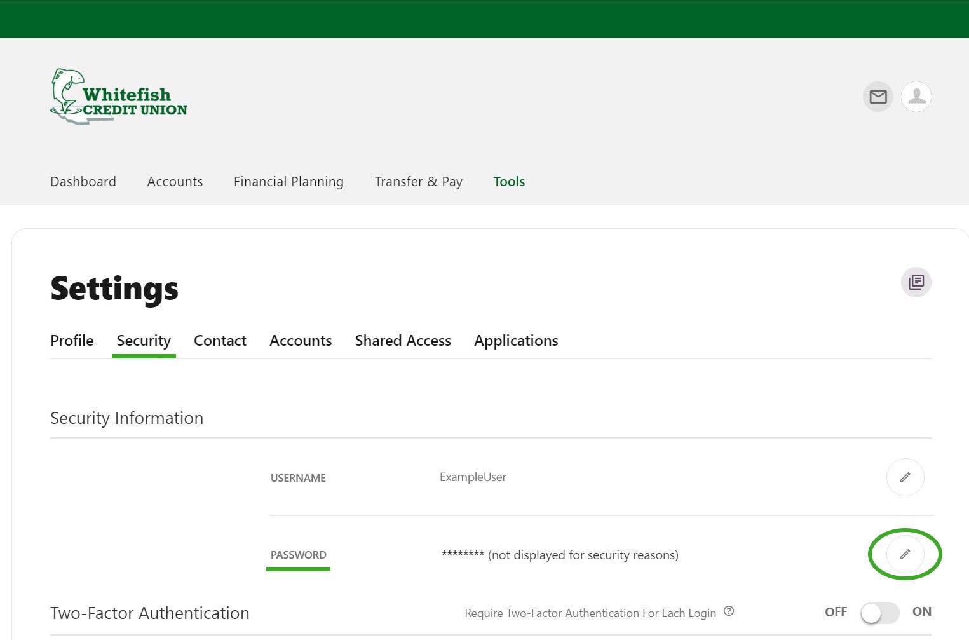The height and width of the screenshot is (640, 969).
Task: Switch to the Profile settings tab
Action: click(x=72, y=341)
